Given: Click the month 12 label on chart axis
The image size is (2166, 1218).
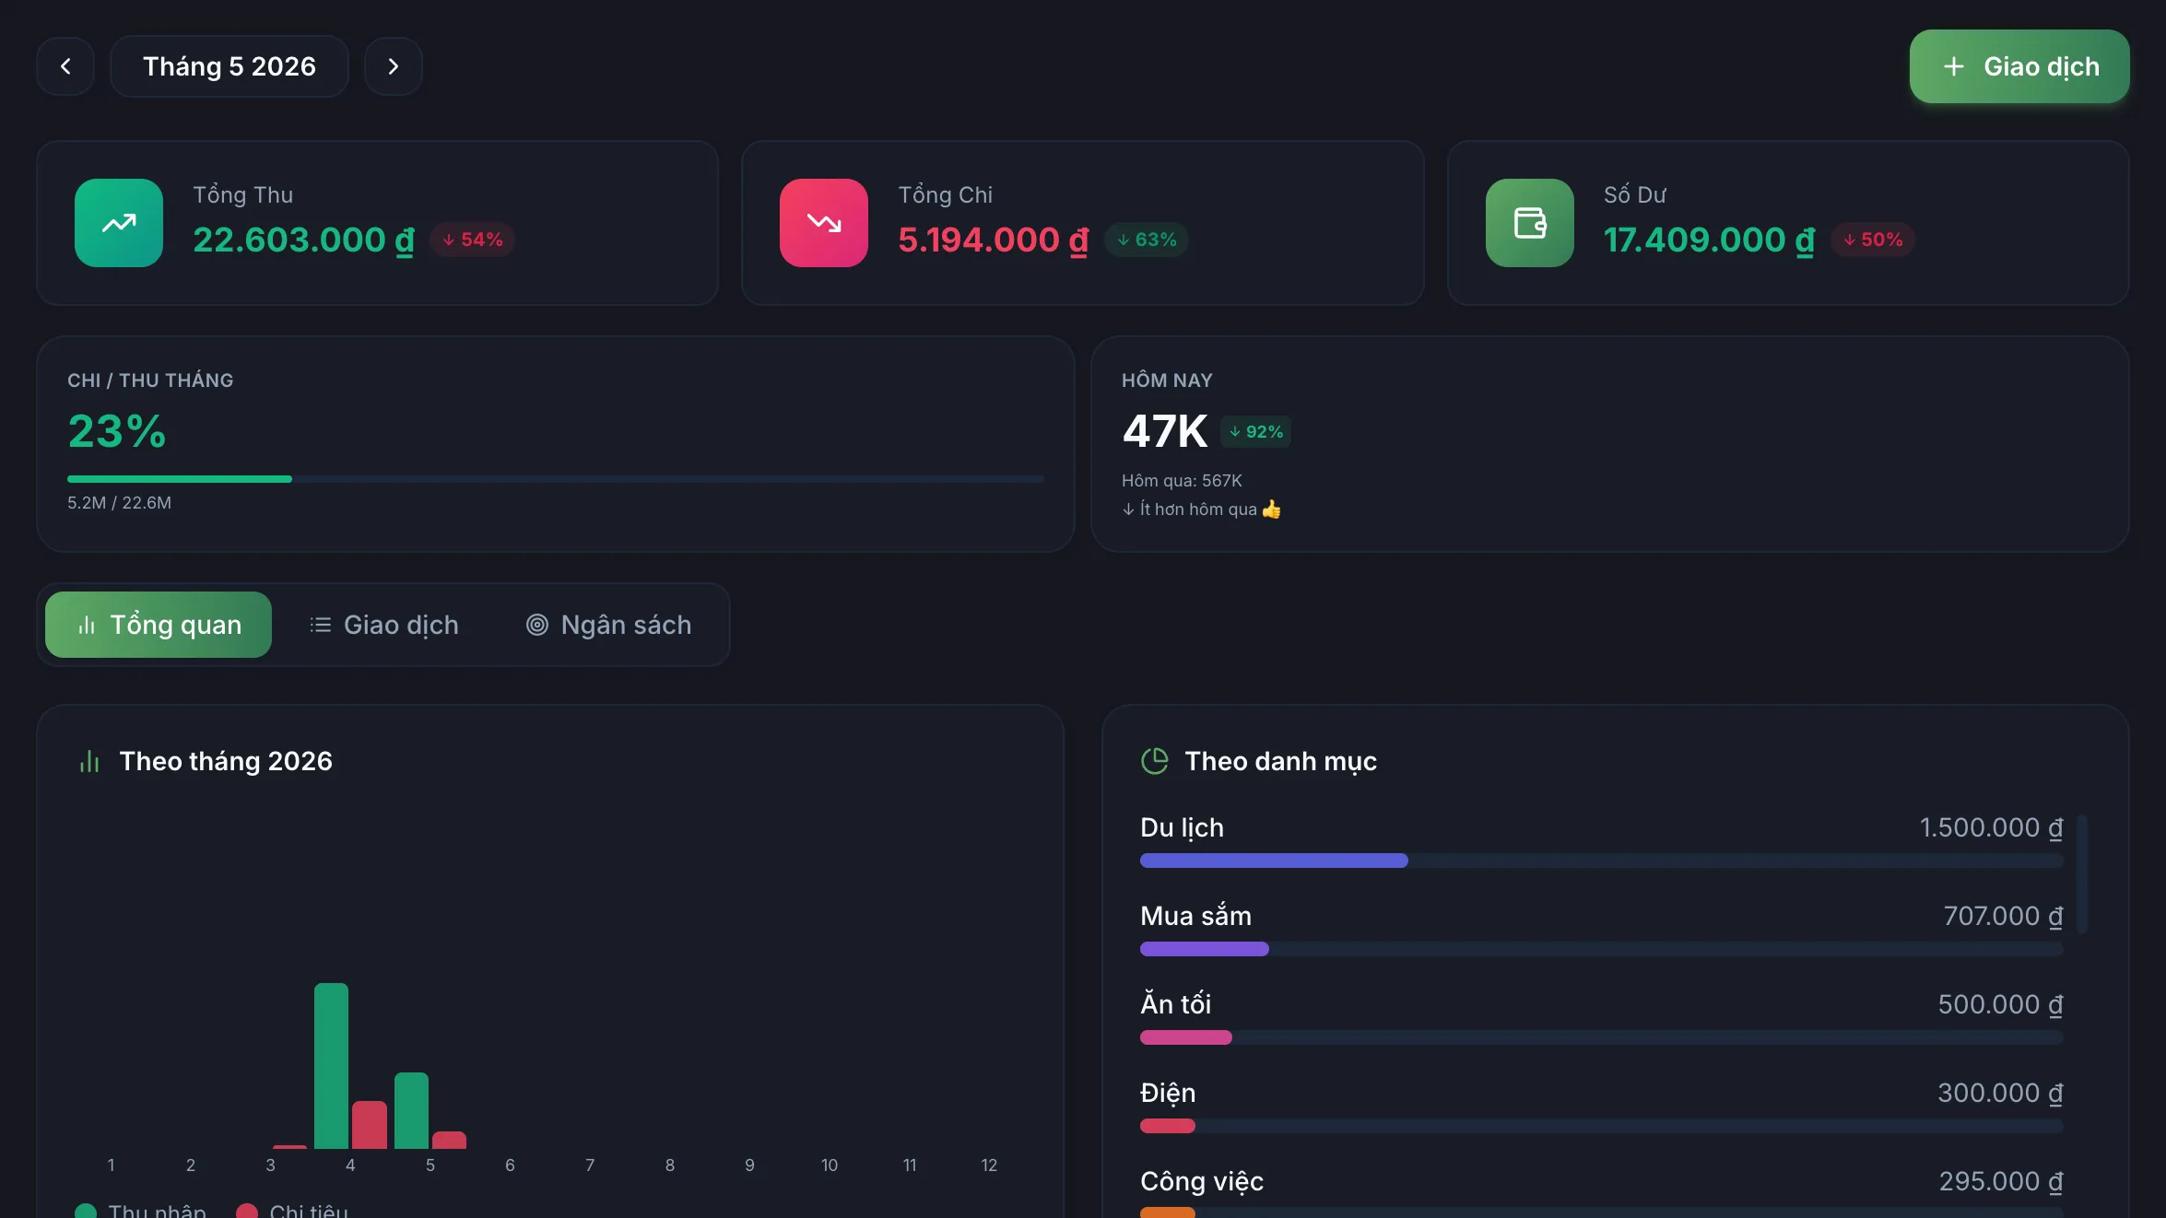Looking at the screenshot, I should point(989,1165).
